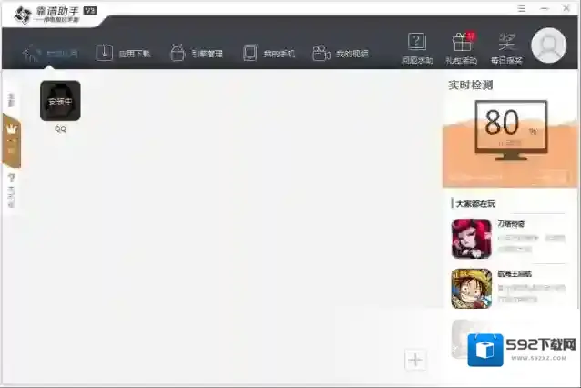Image resolution: width=581 pixels, height=388 pixels.
Task: Switch to the 引擎管理 engine management tab
Action: coord(196,53)
